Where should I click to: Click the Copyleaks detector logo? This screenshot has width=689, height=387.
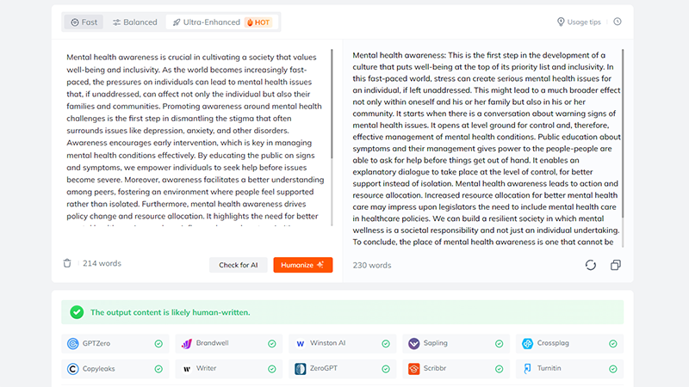pos(73,369)
